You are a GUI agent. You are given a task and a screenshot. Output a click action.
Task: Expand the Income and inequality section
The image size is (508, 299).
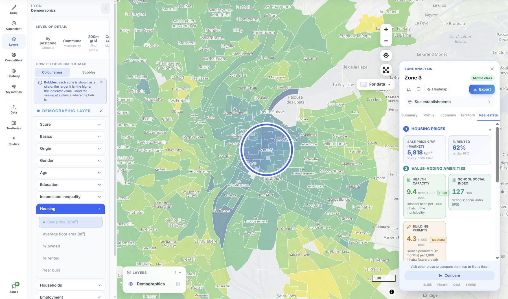click(x=71, y=197)
